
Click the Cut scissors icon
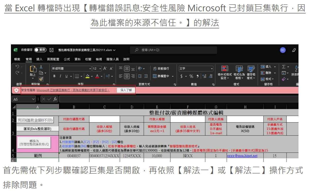[x=41, y=67]
